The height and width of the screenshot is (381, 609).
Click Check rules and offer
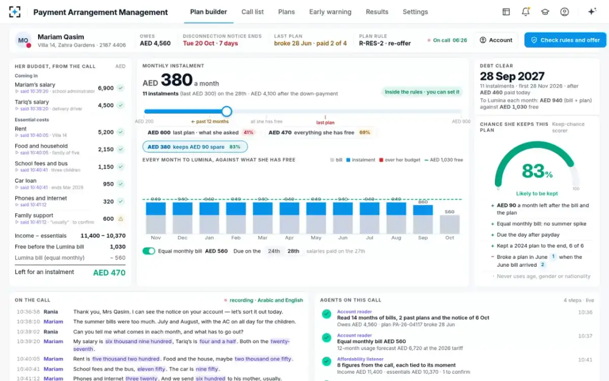click(565, 40)
